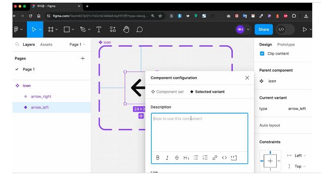Screen dimensions: 321x175
Task: Open the Design tab
Action: tap(266, 44)
